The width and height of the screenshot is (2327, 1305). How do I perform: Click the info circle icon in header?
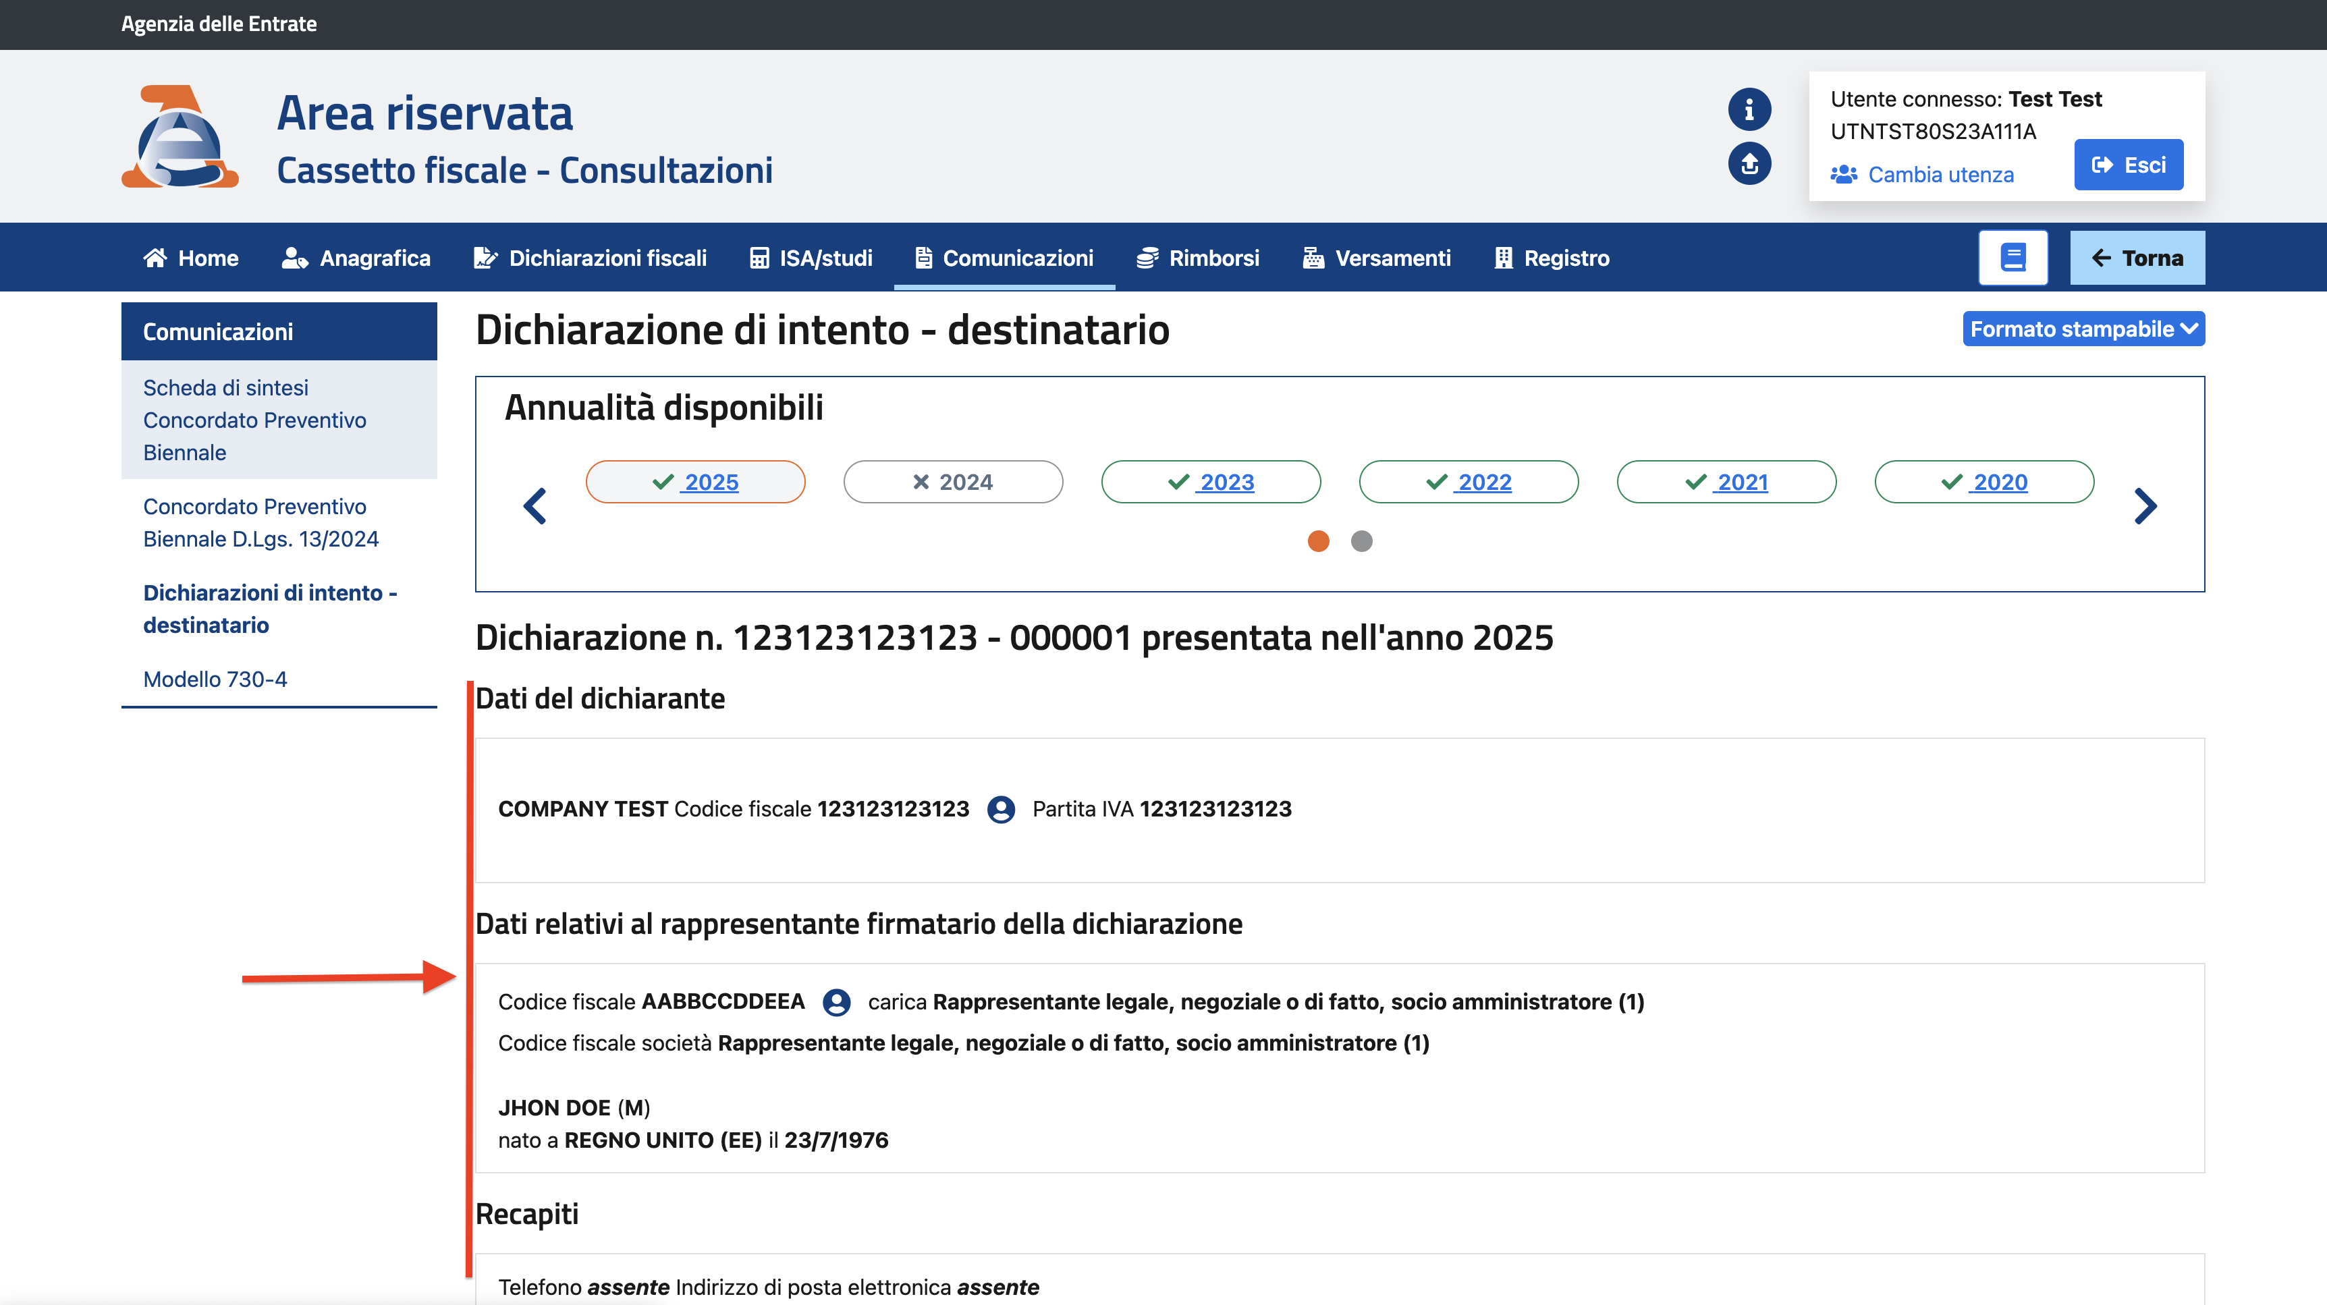[1749, 109]
